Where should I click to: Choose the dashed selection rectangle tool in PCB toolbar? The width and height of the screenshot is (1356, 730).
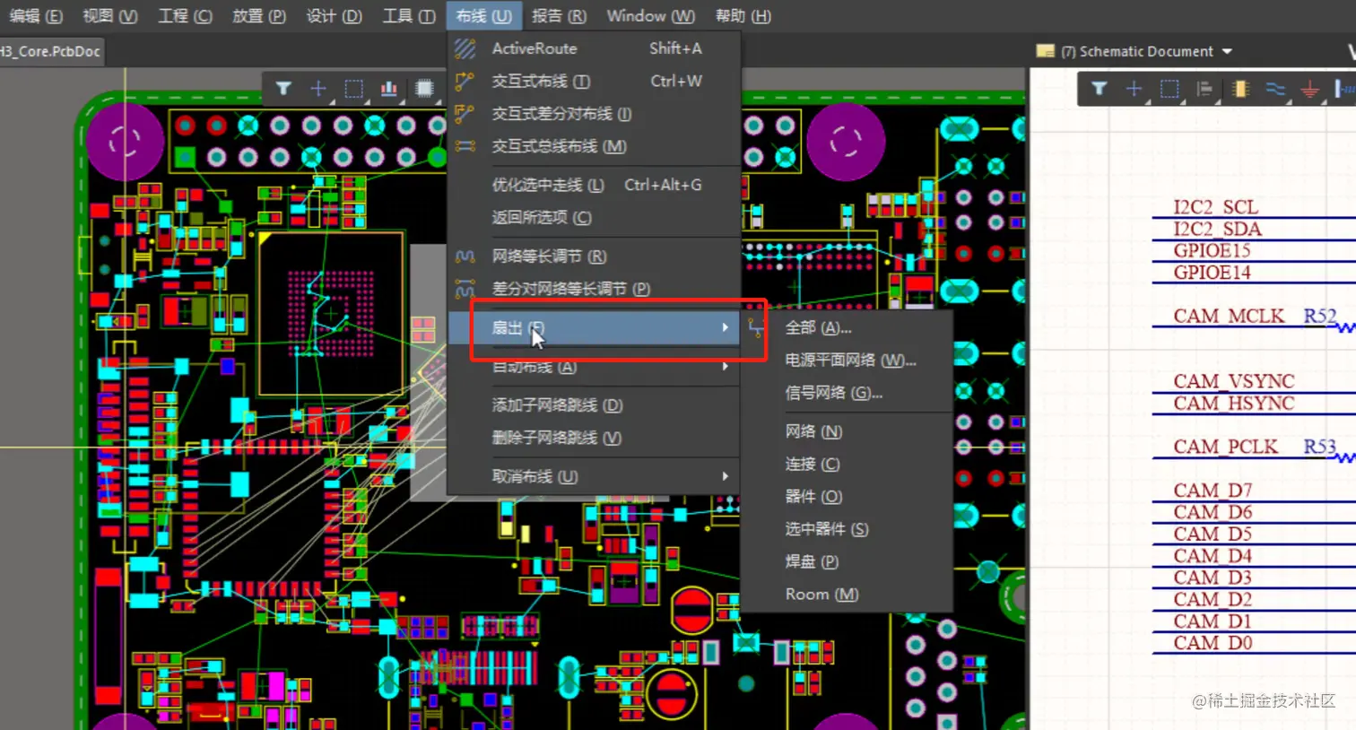(354, 88)
